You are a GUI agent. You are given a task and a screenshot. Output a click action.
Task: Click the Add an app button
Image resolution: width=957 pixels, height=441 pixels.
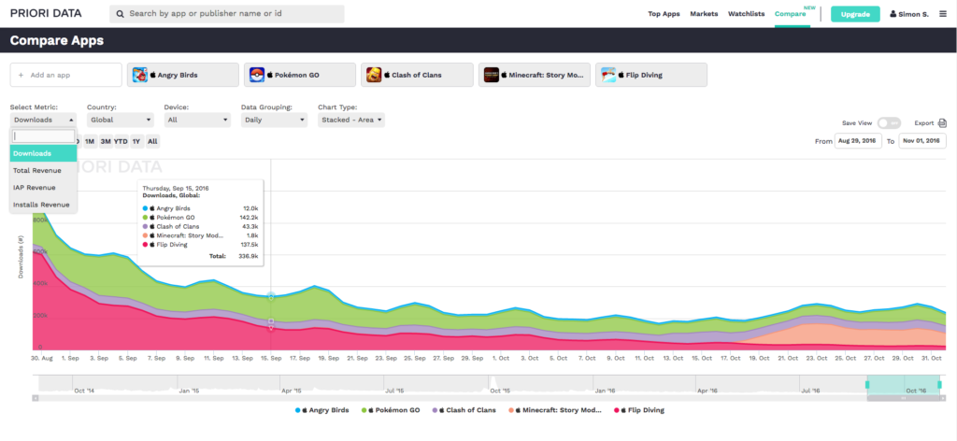pyautogui.click(x=66, y=75)
